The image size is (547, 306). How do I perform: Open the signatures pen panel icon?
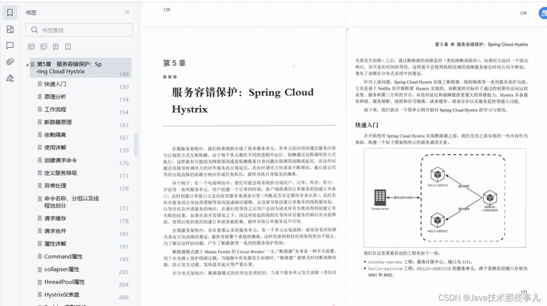click(10, 78)
